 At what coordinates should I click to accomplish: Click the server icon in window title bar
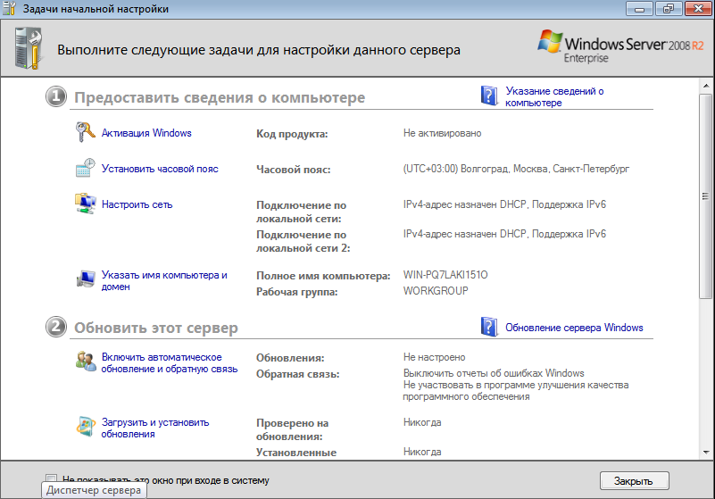coord(9,8)
